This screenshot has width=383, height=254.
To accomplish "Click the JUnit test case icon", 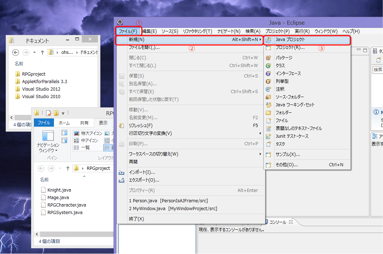I will (x=268, y=136).
